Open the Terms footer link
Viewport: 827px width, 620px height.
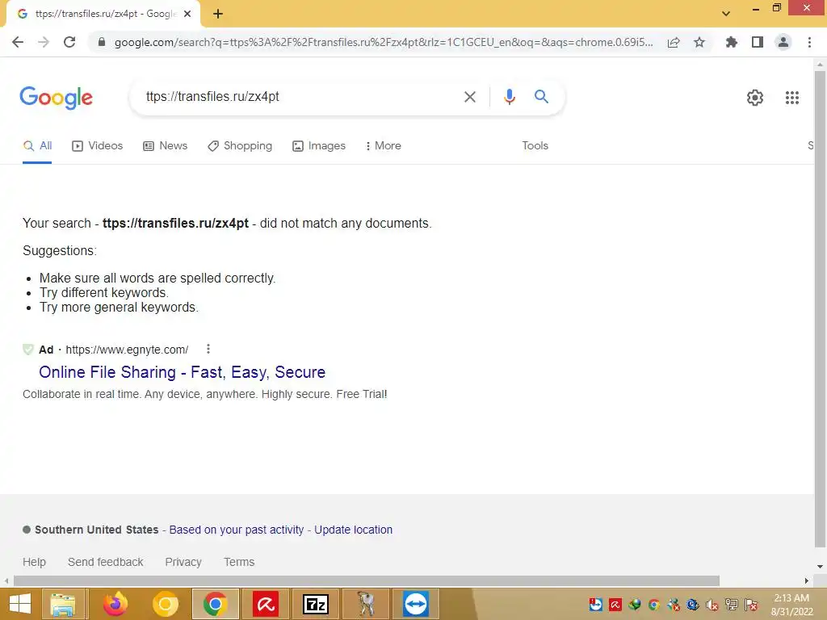point(239,562)
